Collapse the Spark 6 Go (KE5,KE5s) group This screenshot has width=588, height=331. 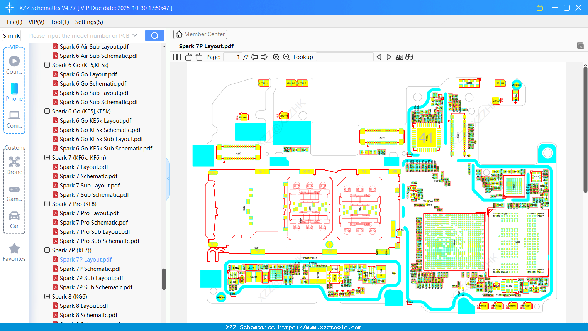click(47, 65)
